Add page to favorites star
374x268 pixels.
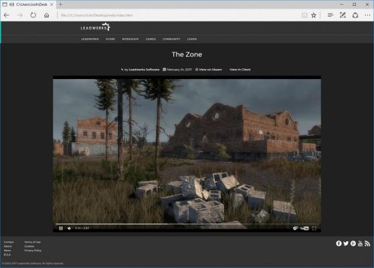click(314, 15)
